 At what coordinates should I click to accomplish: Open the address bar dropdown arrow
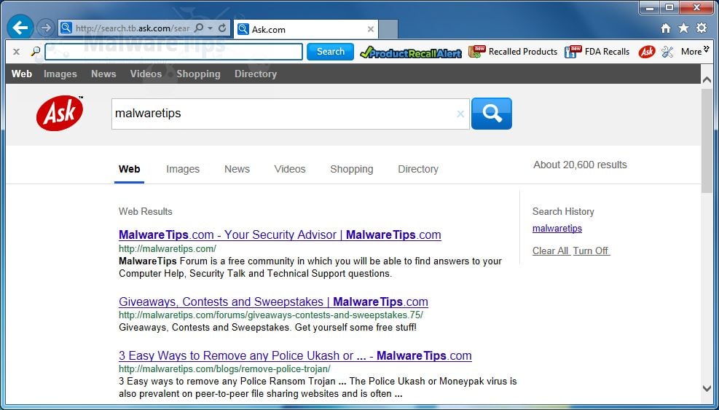[x=210, y=28]
